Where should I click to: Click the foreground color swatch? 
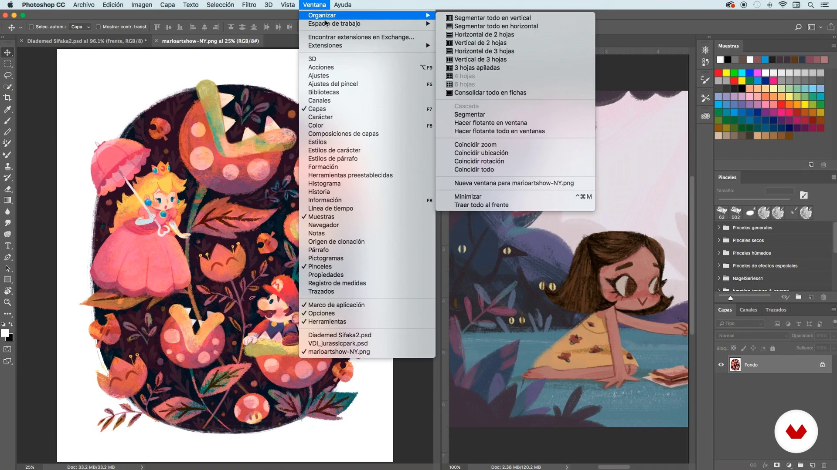tap(5, 333)
